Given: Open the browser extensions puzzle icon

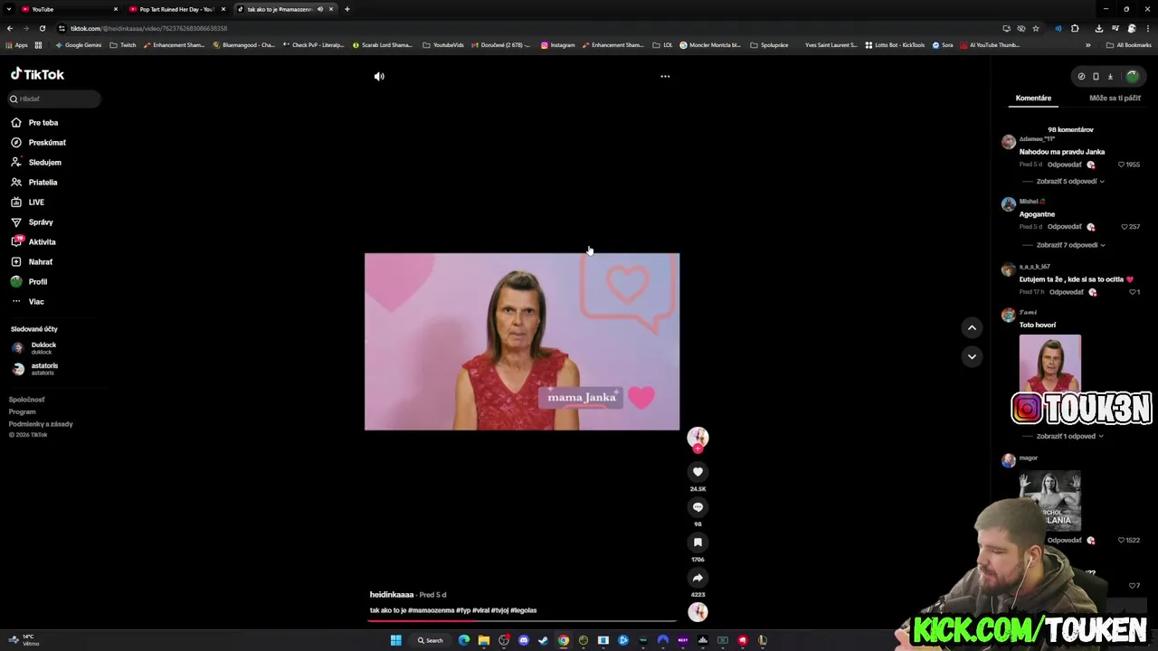Looking at the screenshot, I should point(1075,28).
